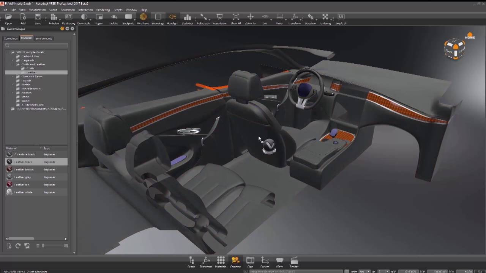This screenshot has height=273, width=486.
Task: Click the Open file toolbar icon
Action: [x=8, y=17]
